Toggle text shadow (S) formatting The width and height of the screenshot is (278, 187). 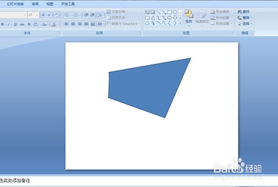tap(29, 24)
